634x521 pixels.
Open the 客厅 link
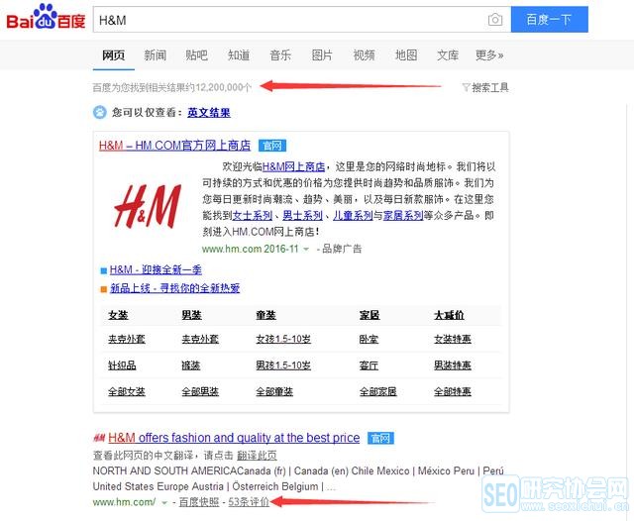369,365
